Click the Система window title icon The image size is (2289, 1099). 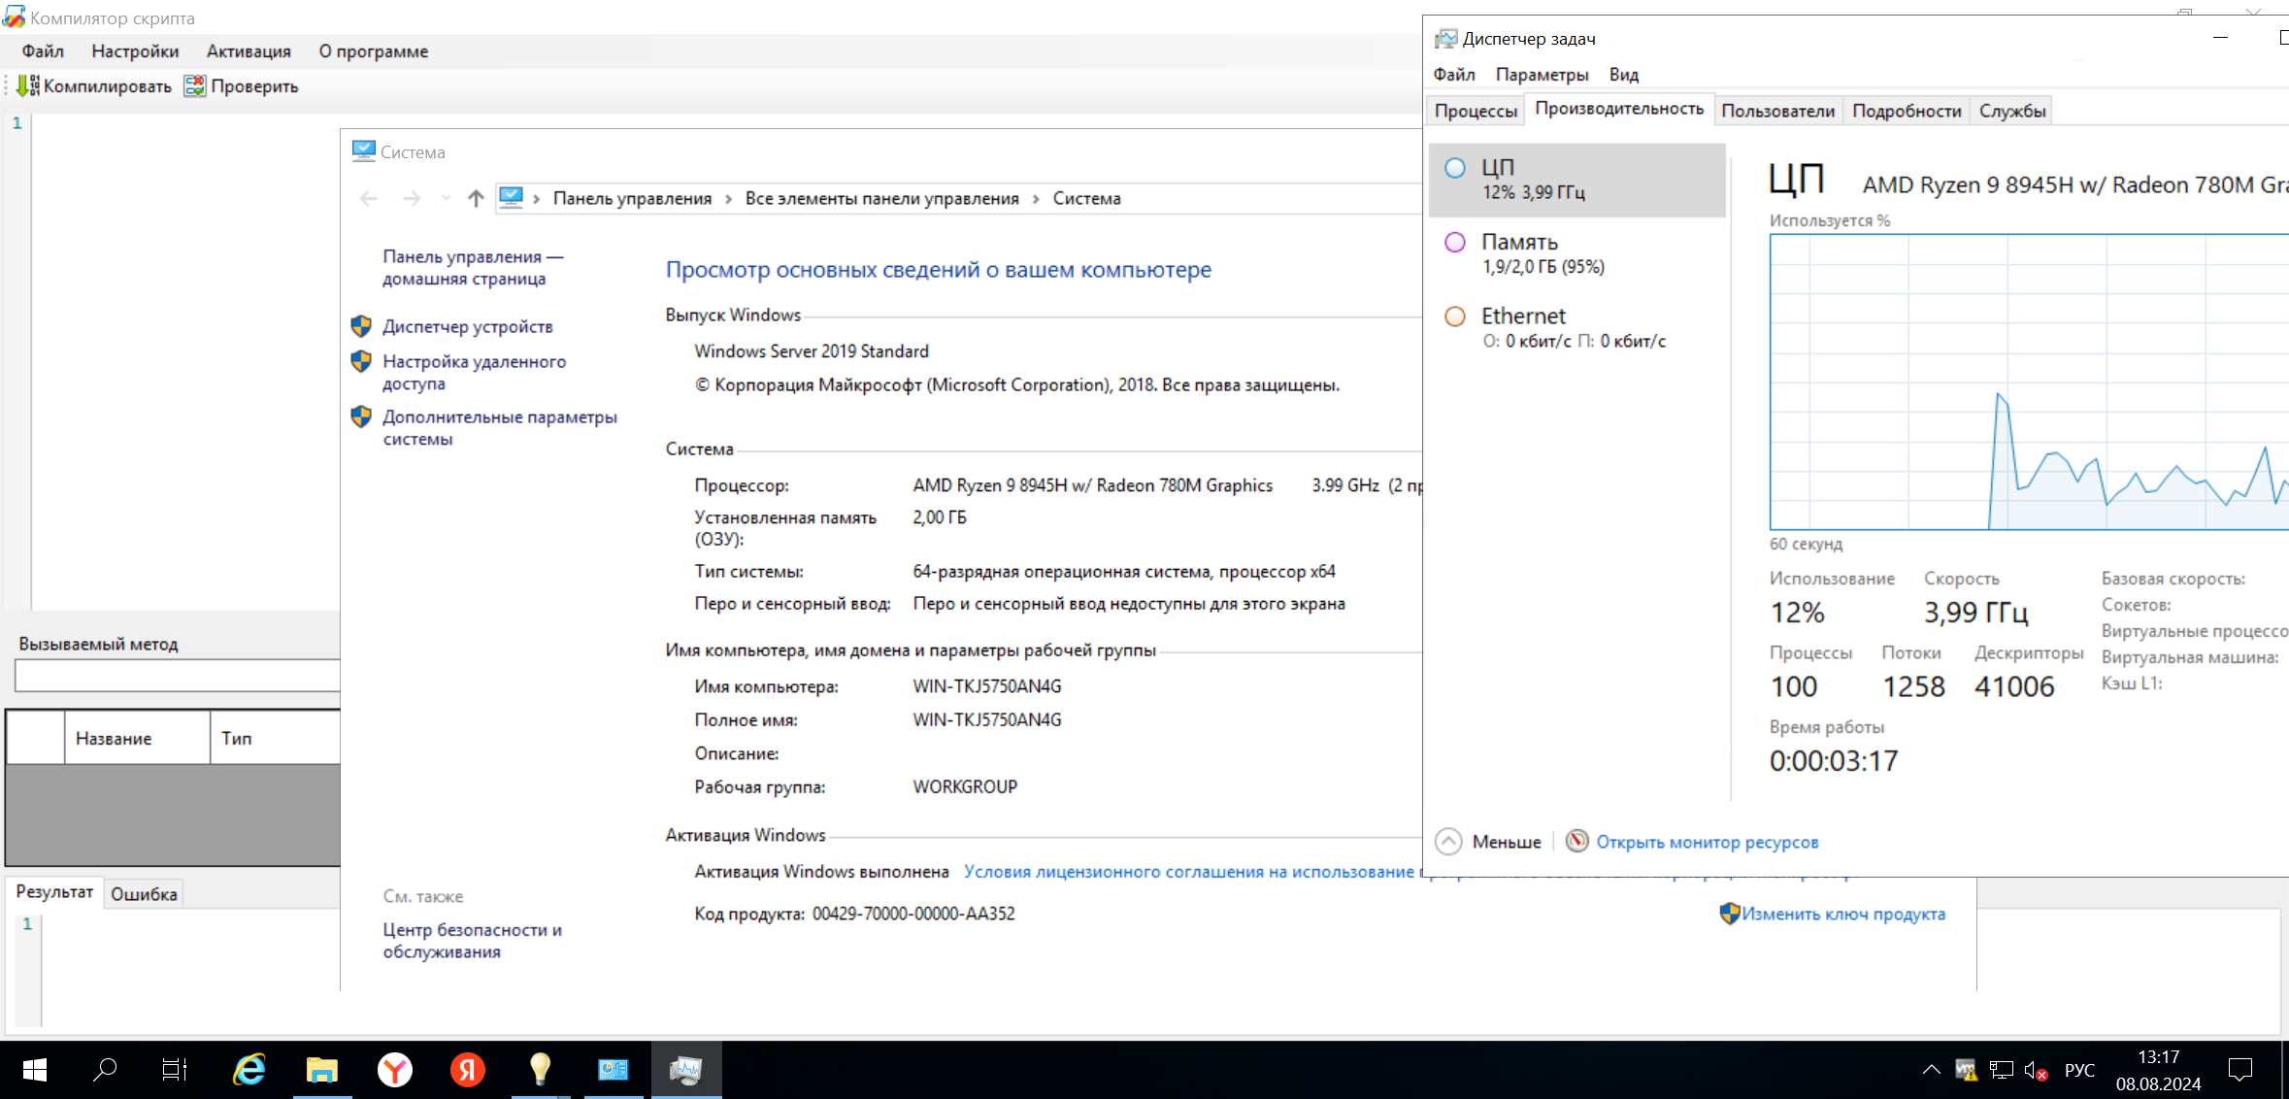tap(364, 151)
